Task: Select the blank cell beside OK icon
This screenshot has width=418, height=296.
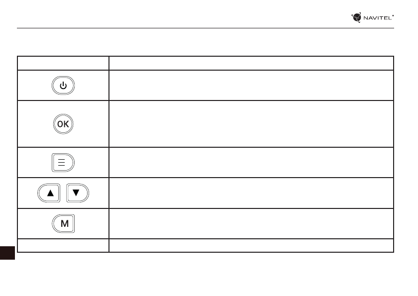Action: 251,124
